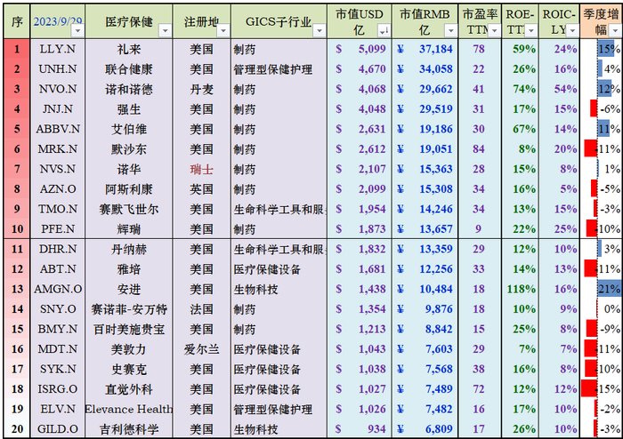623x439 pixels.
Task: Select the JNJ.N ticker cell
Action: 58,109
